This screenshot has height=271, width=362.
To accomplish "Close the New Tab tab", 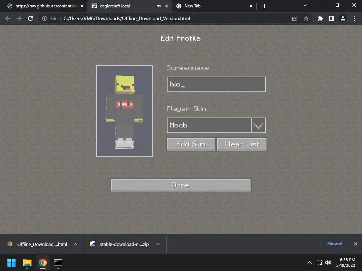I will [x=251, y=6].
